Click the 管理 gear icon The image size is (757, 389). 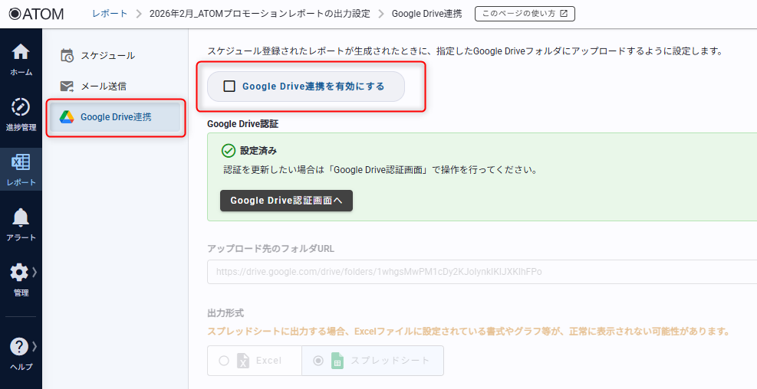(19, 273)
